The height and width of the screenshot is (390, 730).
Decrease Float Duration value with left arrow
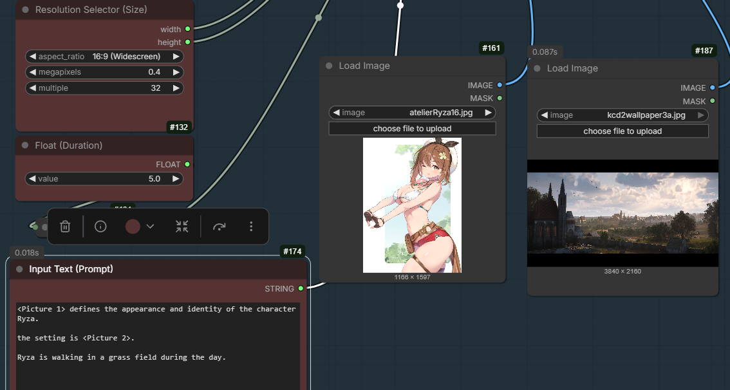[33, 179]
